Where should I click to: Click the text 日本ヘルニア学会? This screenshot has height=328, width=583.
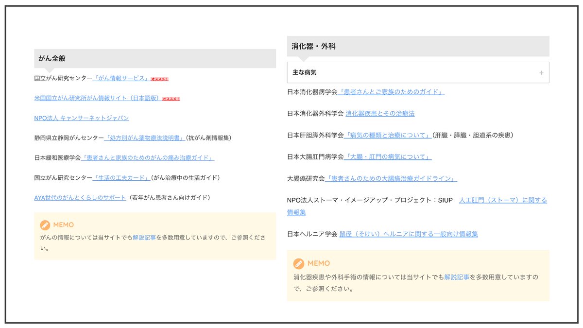pos(312,234)
